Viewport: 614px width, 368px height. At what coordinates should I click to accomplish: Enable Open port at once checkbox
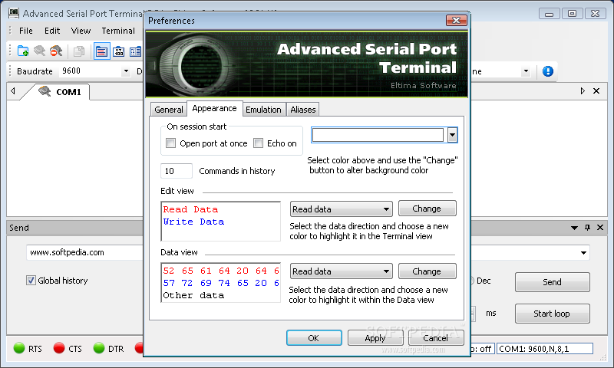[x=170, y=143]
